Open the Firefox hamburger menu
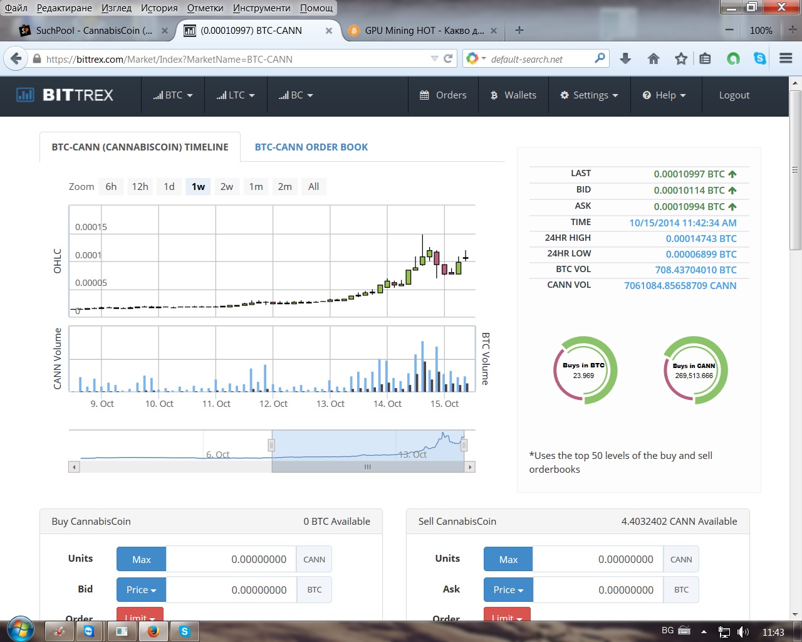 click(x=786, y=58)
